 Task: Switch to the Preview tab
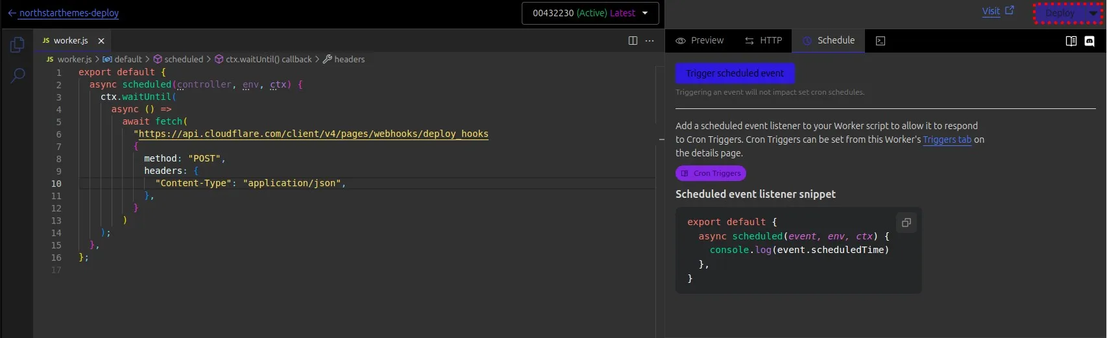pyautogui.click(x=699, y=40)
